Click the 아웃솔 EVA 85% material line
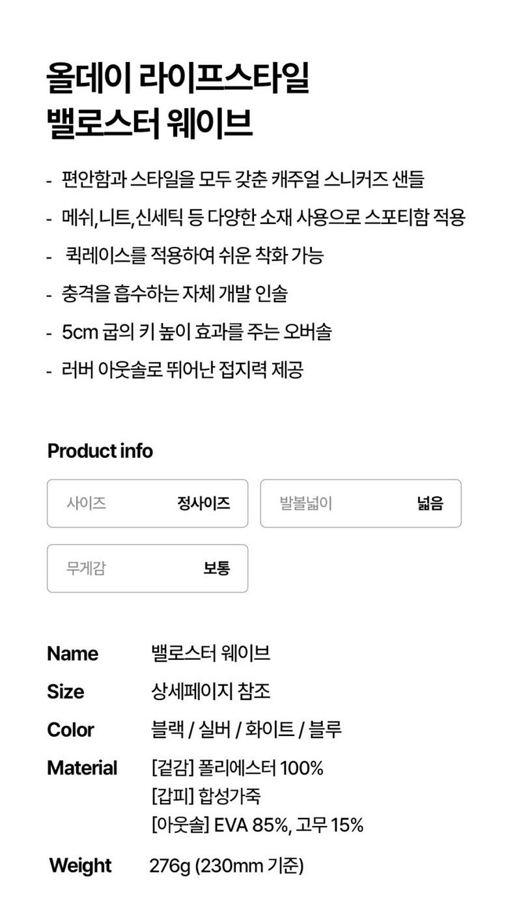 point(257,825)
